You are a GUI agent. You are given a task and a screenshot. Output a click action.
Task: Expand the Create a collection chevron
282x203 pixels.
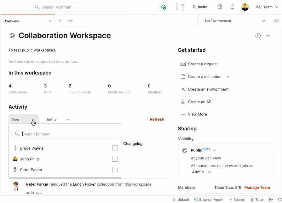click(228, 76)
